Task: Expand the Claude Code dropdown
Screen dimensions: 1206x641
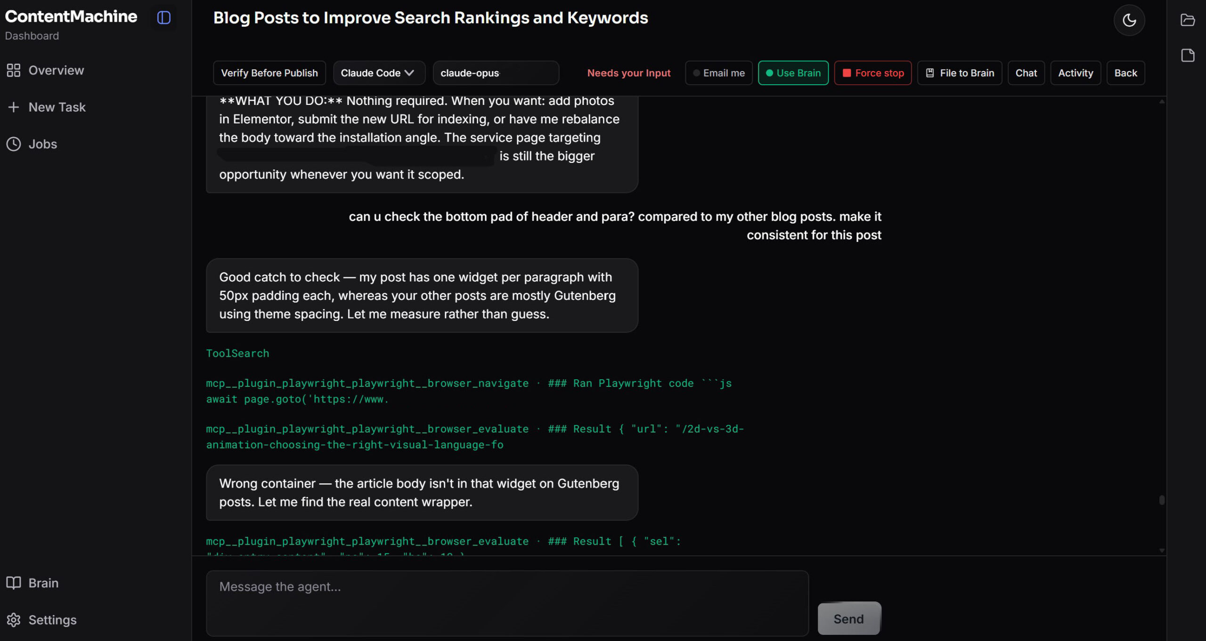Action: 379,73
